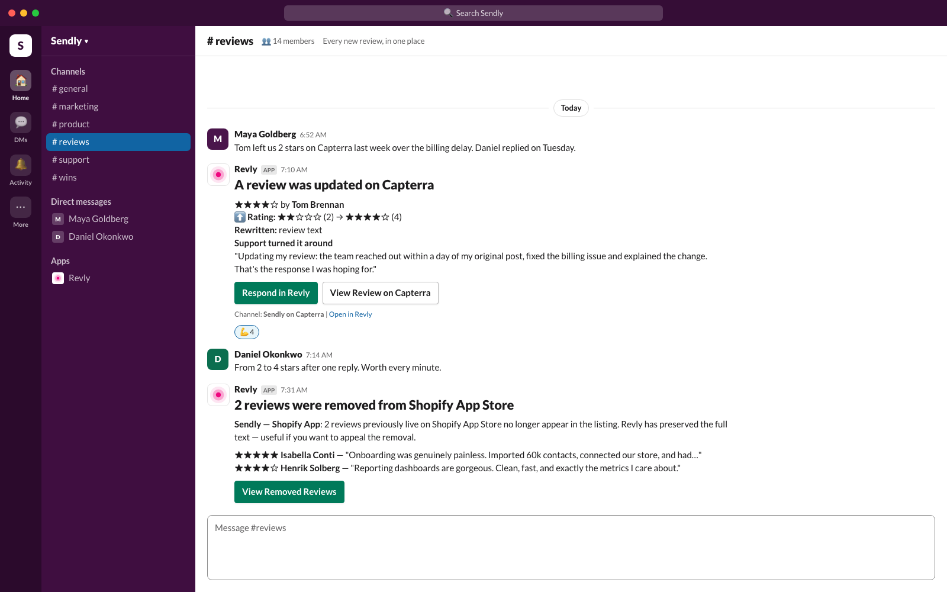
Task: Click Maya Goldberg's DM avatar in sidebar
Action: (x=58, y=219)
